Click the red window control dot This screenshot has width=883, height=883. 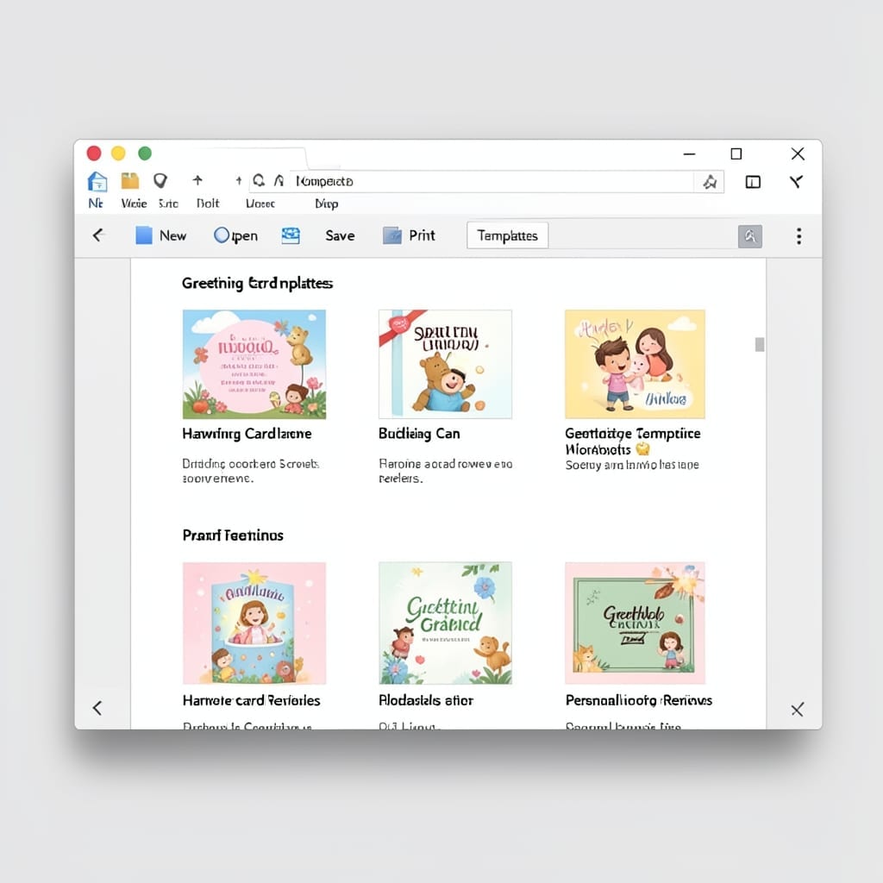click(94, 153)
